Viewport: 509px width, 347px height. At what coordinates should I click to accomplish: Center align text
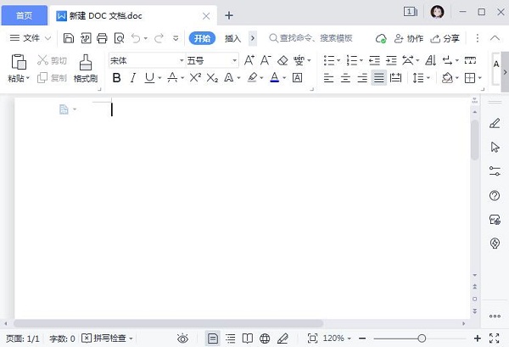[x=345, y=78]
